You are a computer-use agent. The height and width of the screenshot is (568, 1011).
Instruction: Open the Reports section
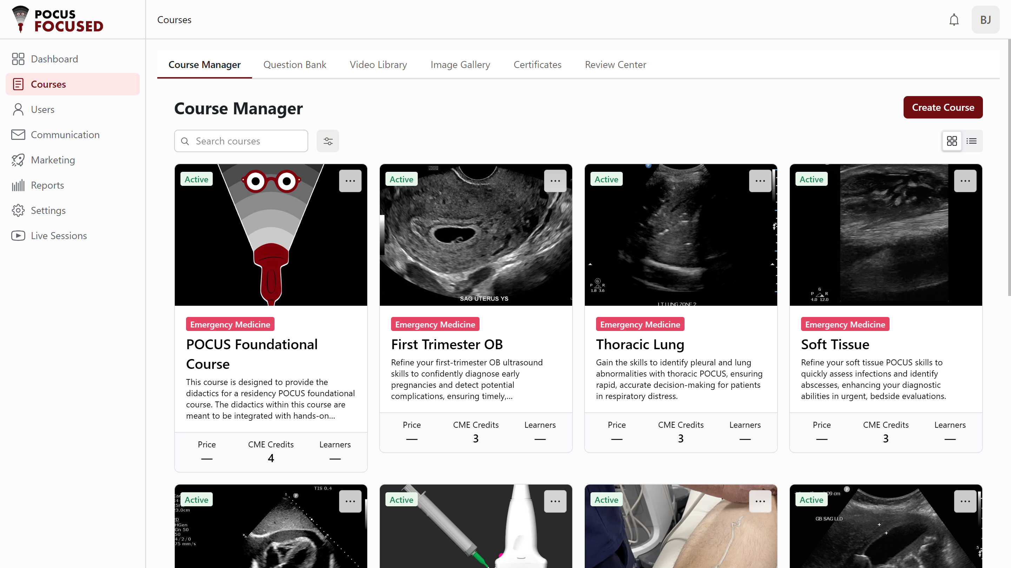pos(73,185)
